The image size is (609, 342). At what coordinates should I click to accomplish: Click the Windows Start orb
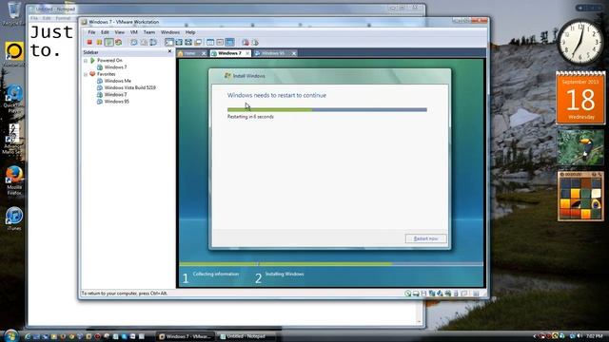(10, 335)
